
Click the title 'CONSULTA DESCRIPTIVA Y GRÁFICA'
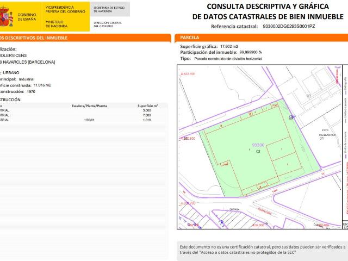click(x=268, y=7)
